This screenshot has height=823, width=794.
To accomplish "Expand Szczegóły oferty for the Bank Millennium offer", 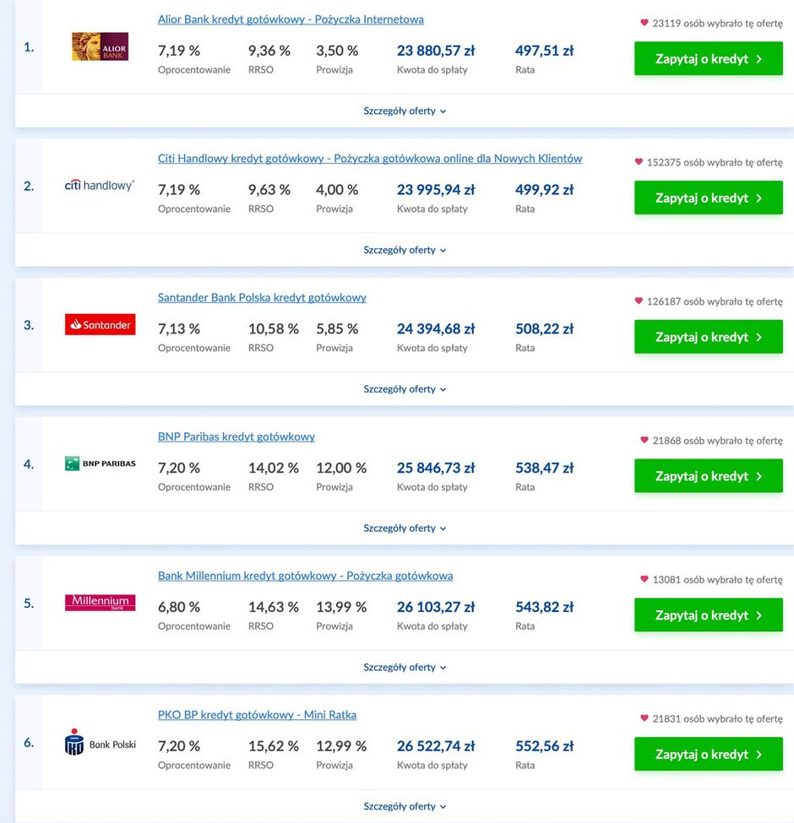I will pos(405,667).
